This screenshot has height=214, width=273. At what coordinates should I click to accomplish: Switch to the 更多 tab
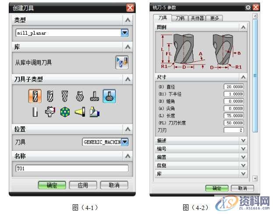[x=214, y=18]
